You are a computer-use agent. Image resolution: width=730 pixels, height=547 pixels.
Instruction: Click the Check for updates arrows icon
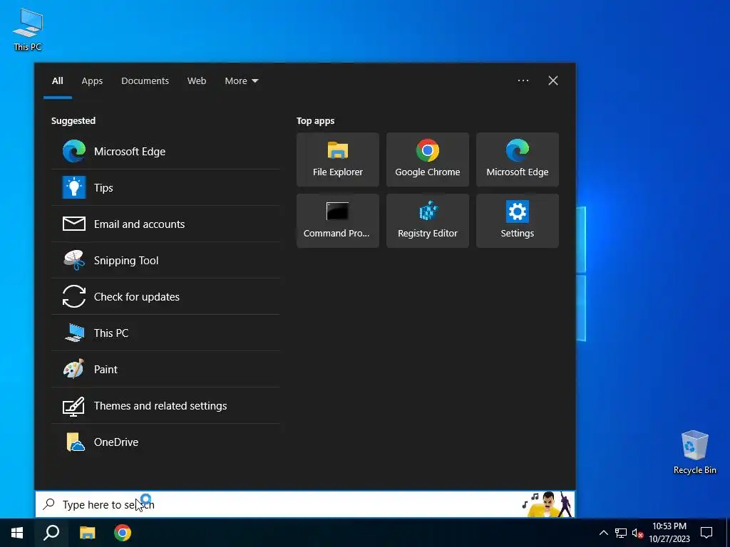pos(74,296)
